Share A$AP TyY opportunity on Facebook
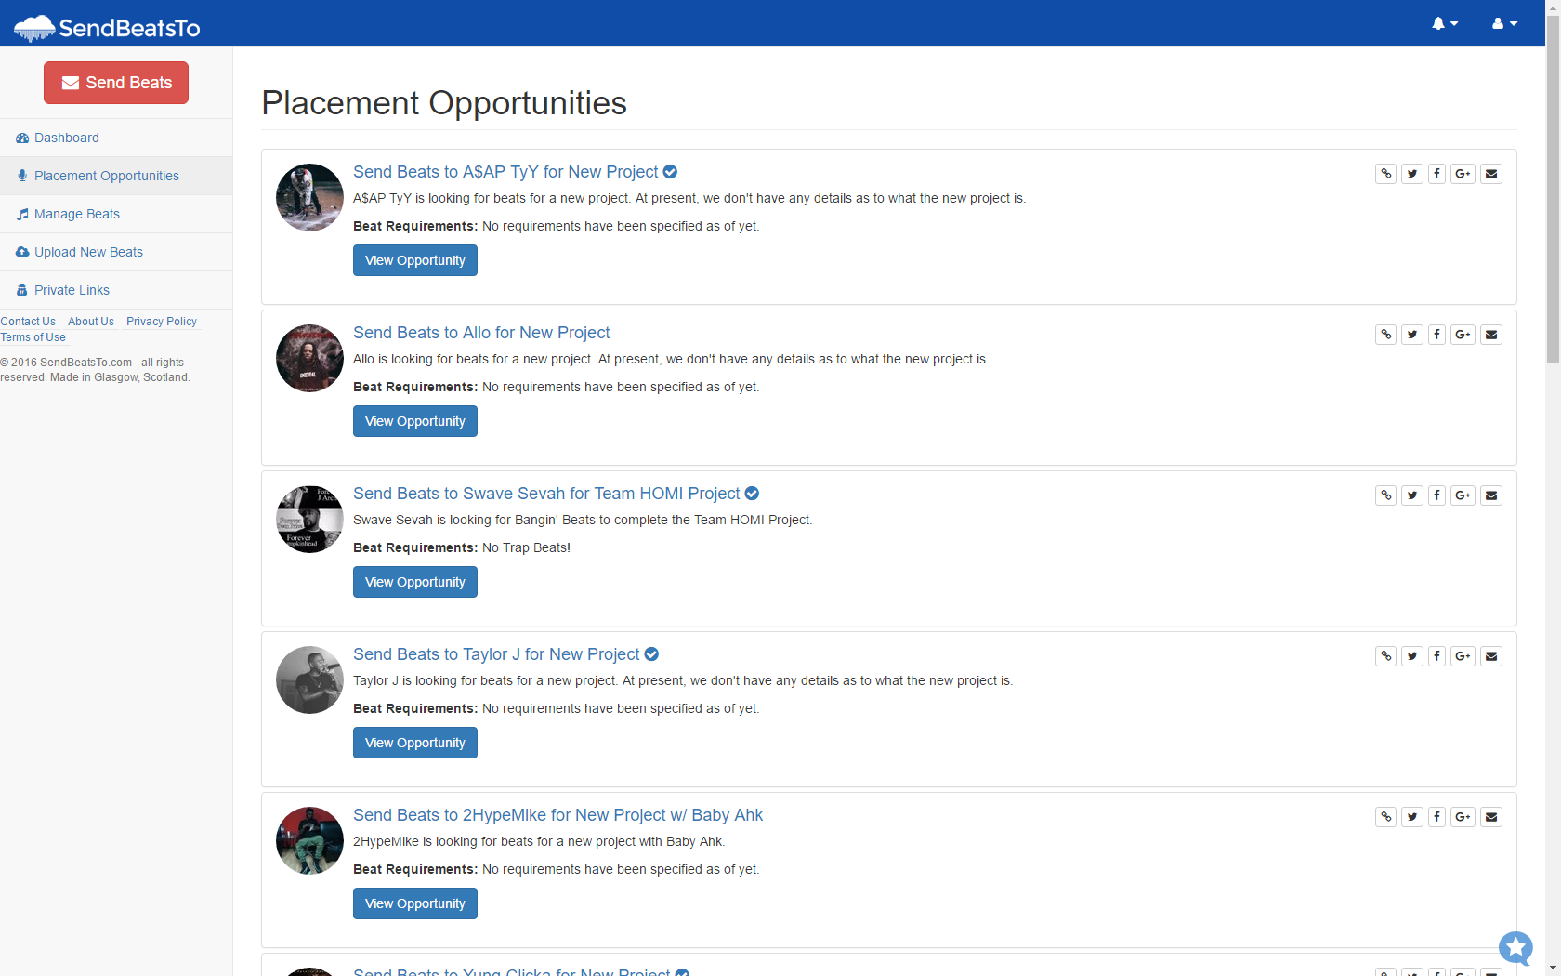Screen dimensions: 1561x976 click(1436, 174)
